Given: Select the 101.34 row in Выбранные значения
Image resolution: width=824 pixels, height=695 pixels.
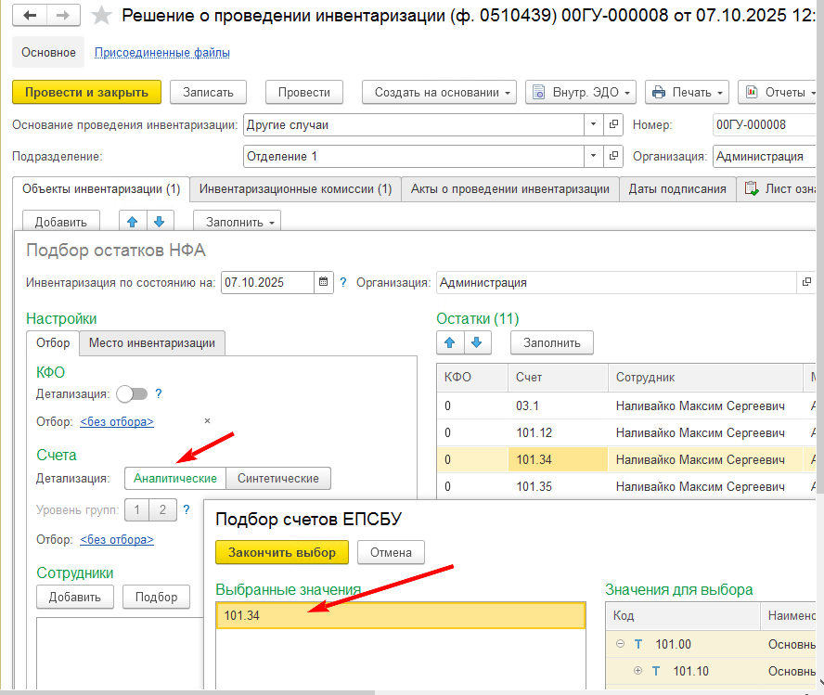Looking at the screenshot, I should 399,614.
